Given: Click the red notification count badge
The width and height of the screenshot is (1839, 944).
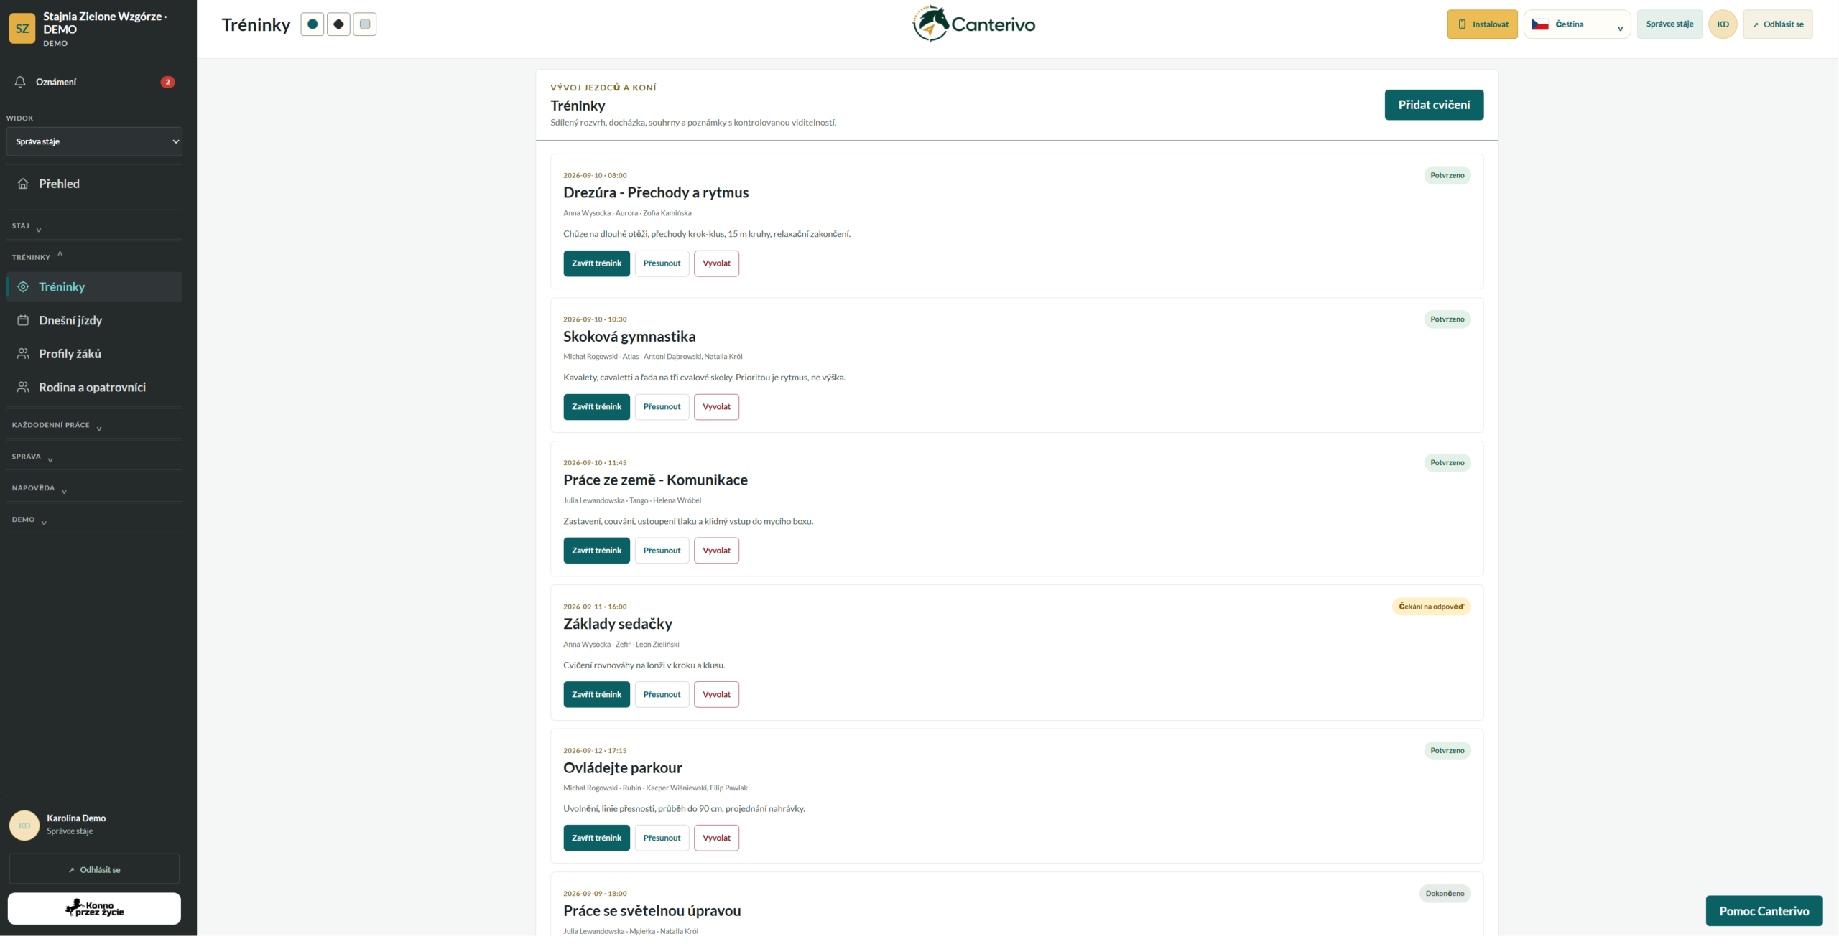Looking at the screenshot, I should (x=168, y=82).
